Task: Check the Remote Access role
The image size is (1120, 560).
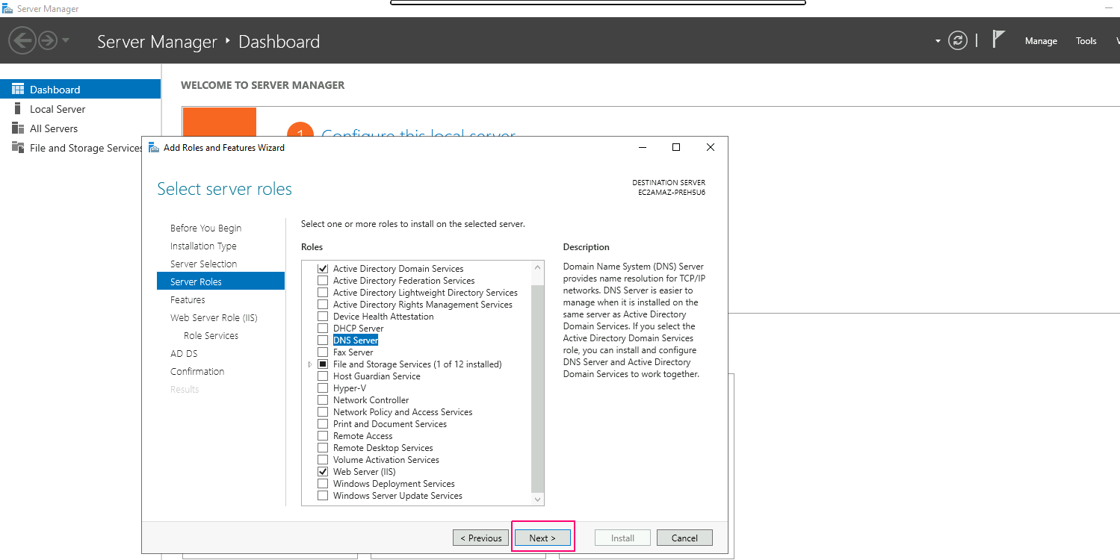Action: 323,436
